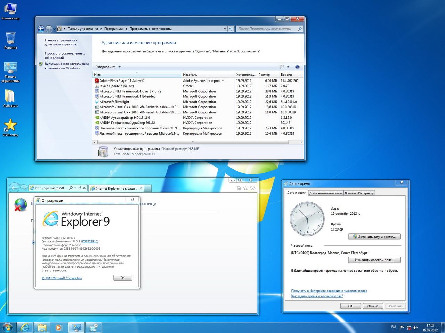Open Help in Programs and Features
Image resolution: width=445 pixels, height=333 pixels.
(297, 67)
